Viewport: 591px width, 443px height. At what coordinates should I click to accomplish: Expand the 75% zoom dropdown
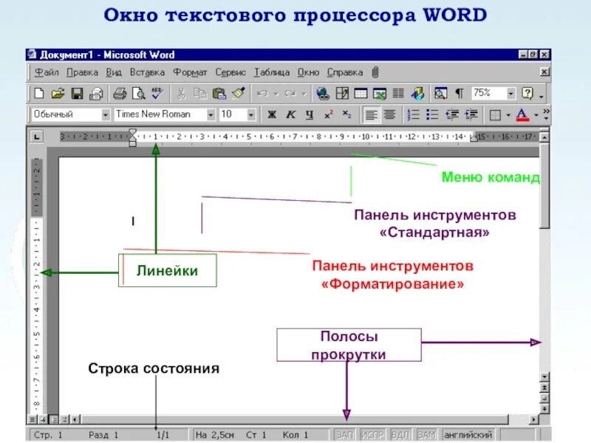point(511,93)
